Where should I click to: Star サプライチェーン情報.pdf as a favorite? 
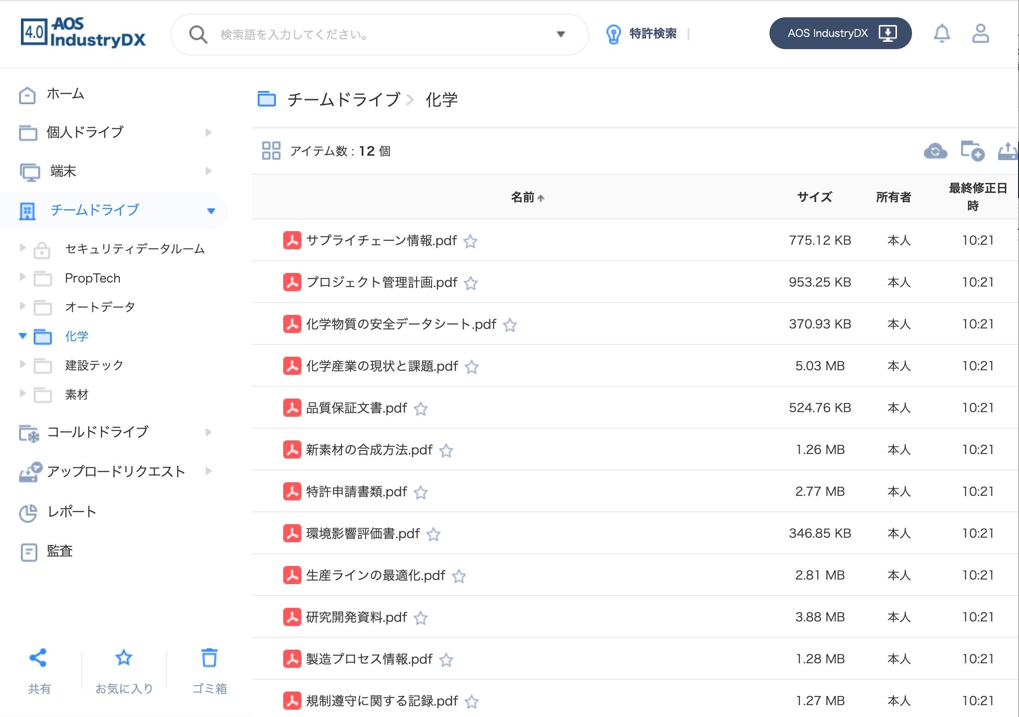470,241
